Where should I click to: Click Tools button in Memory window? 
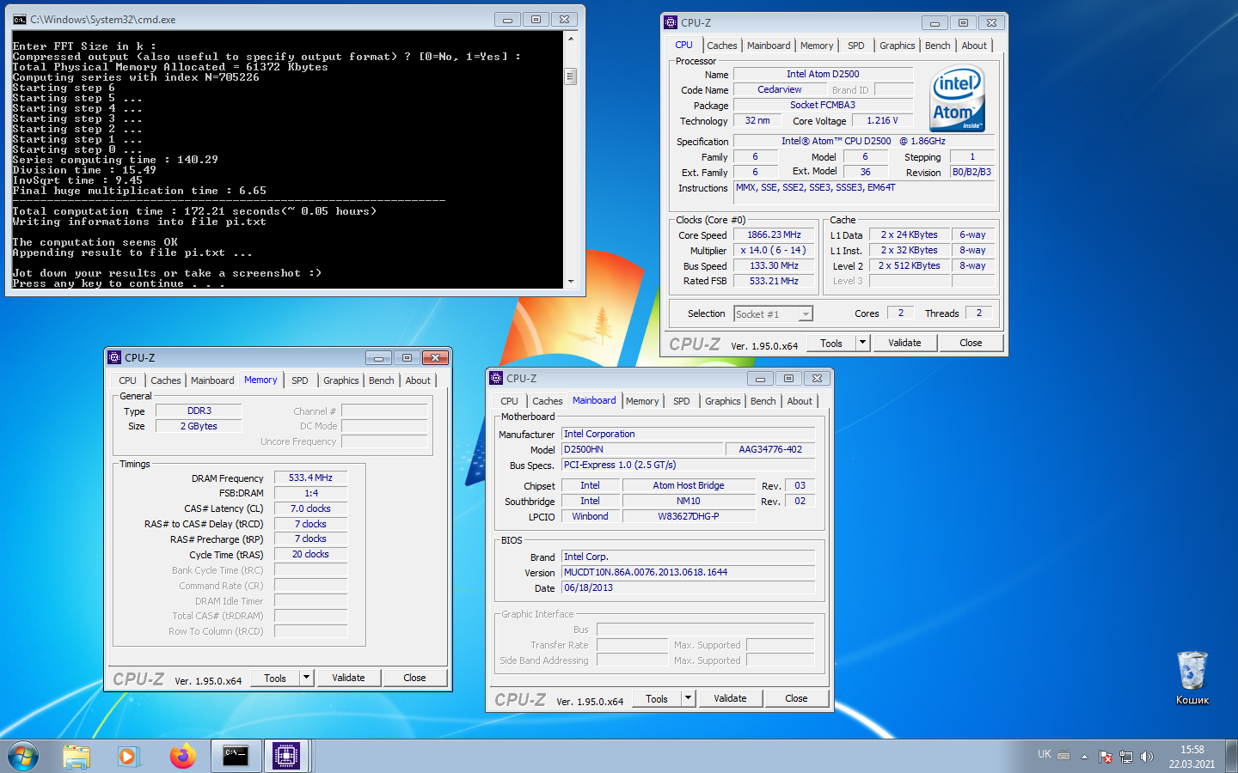pos(275,678)
